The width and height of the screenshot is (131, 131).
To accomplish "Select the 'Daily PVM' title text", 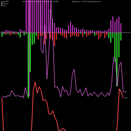I will point(5,2).
